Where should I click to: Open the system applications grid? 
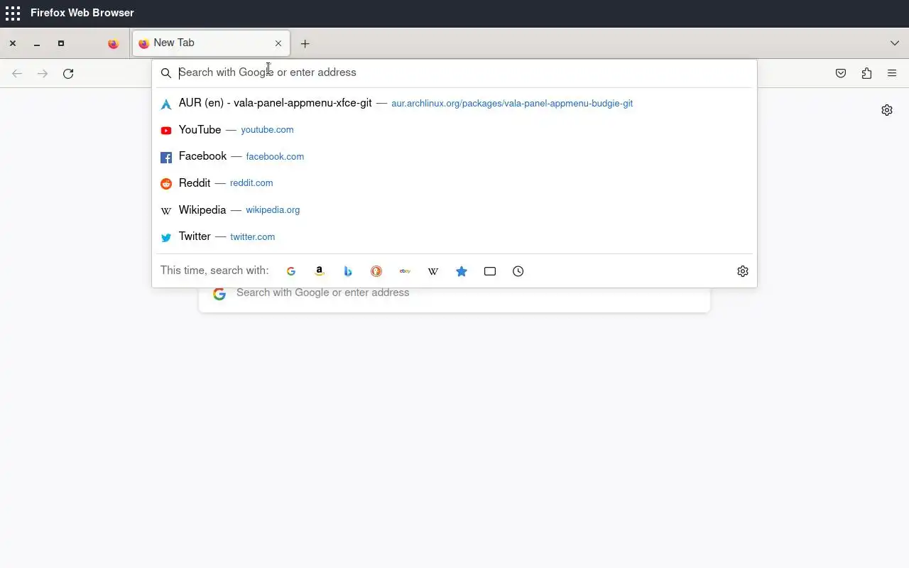pyautogui.click(x=12, y=13)
